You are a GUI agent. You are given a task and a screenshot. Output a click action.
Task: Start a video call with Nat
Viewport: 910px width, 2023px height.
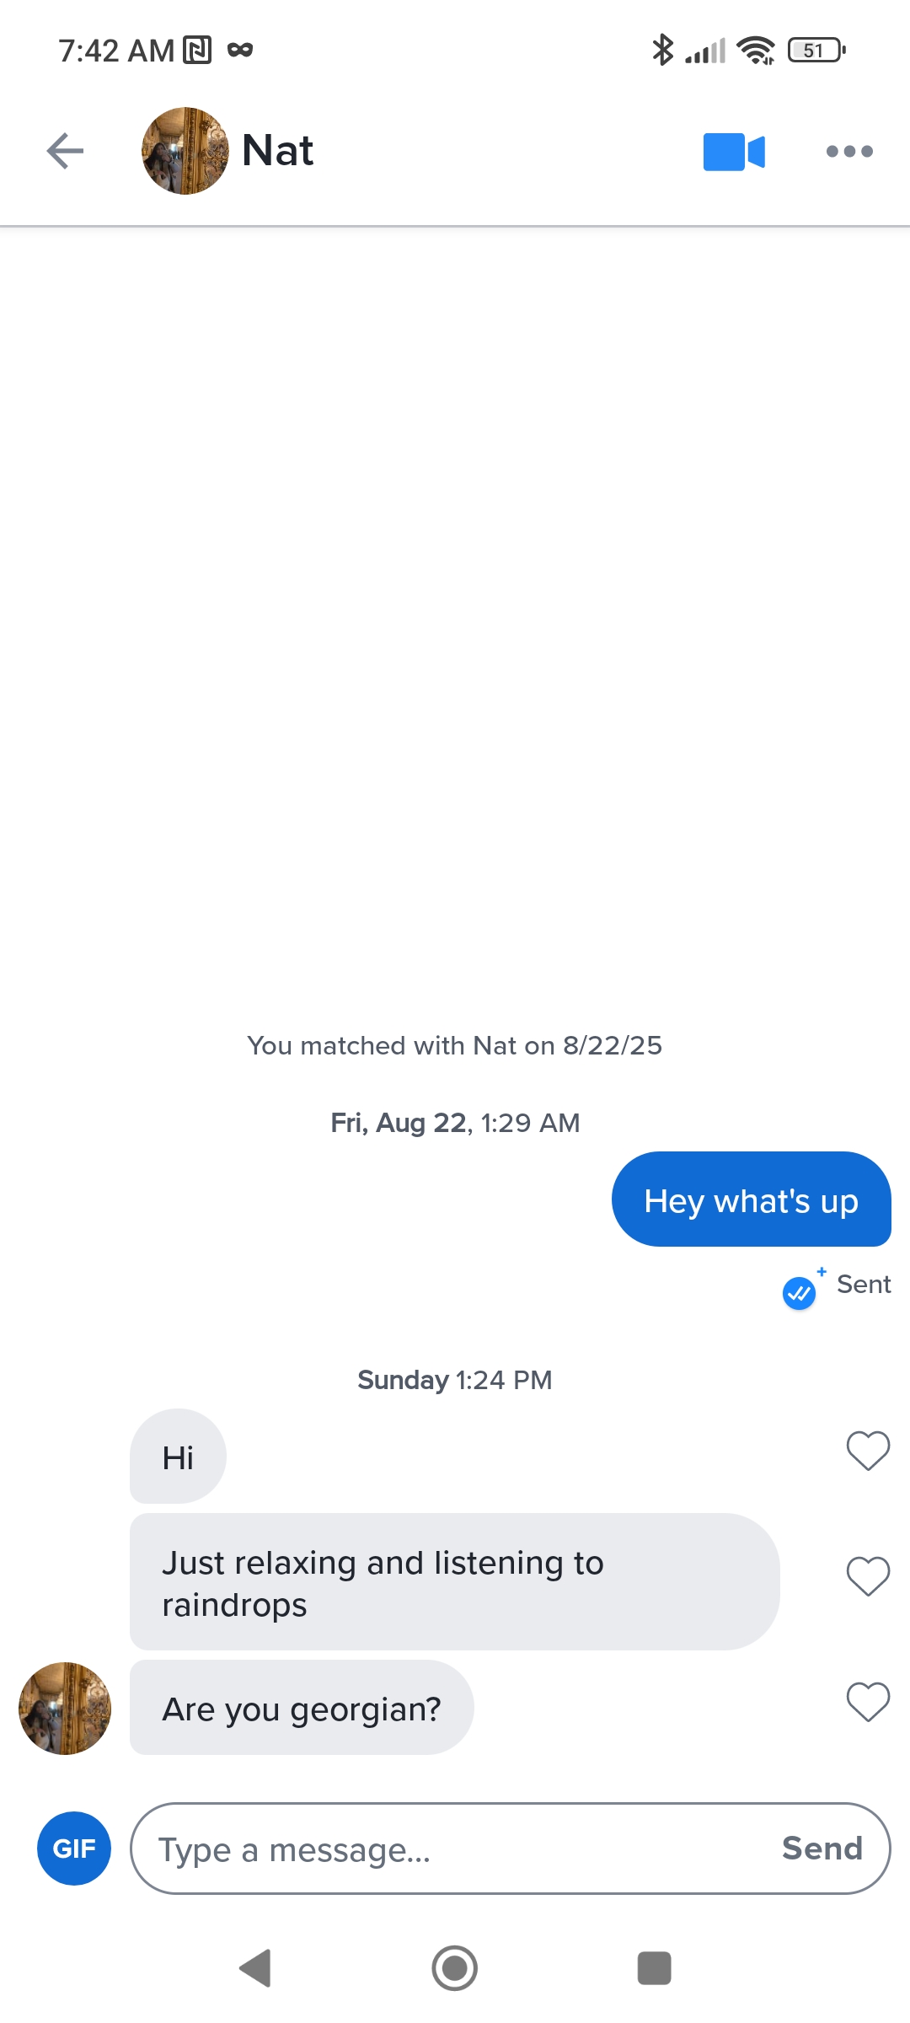tap(734, 152)
